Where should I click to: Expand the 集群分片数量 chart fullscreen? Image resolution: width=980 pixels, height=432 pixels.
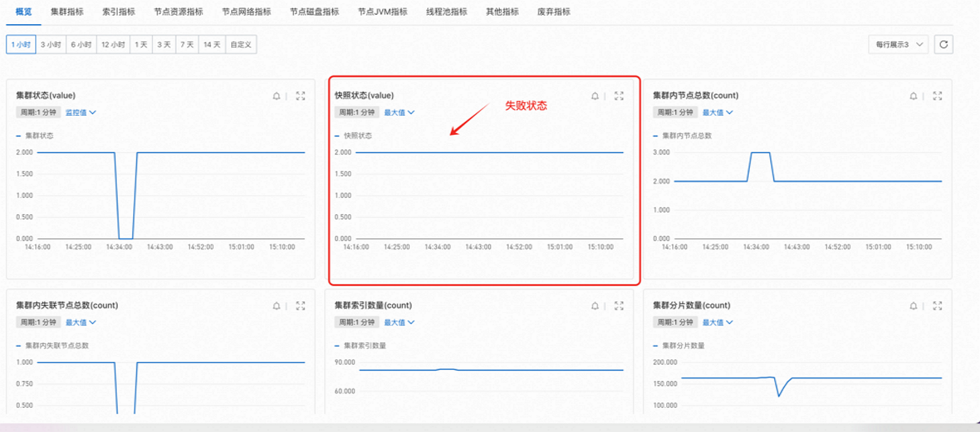click(937, 306)
